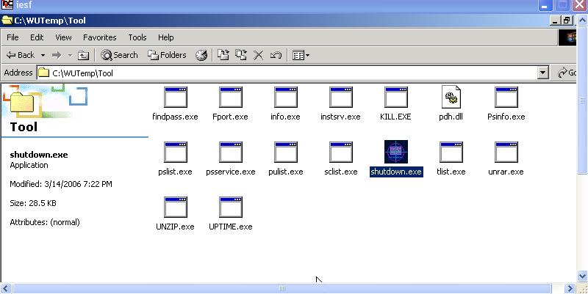
Task: Click the horizontal scrollbar thumb at bottom
Action: 282,288
